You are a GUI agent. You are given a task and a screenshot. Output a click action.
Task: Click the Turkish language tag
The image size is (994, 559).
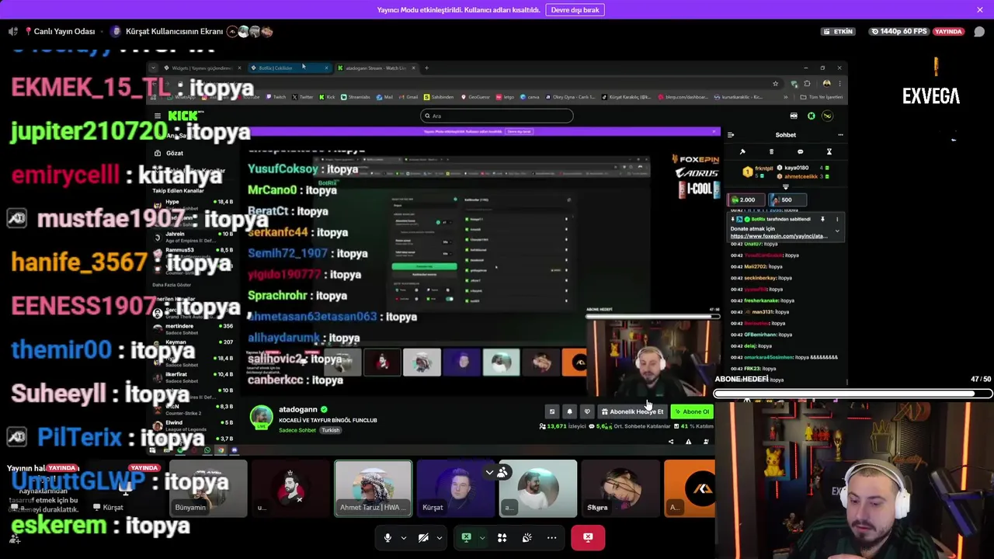pyautogui.click(x=330, y=430)
